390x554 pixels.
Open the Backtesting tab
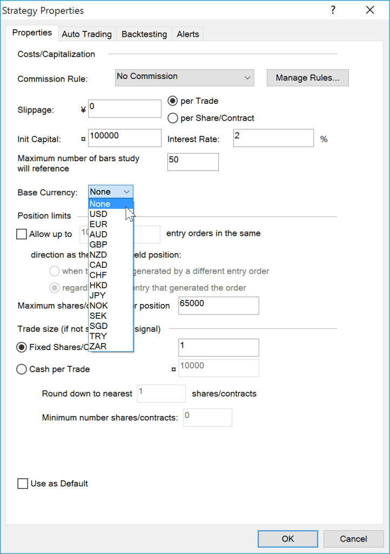144,34
